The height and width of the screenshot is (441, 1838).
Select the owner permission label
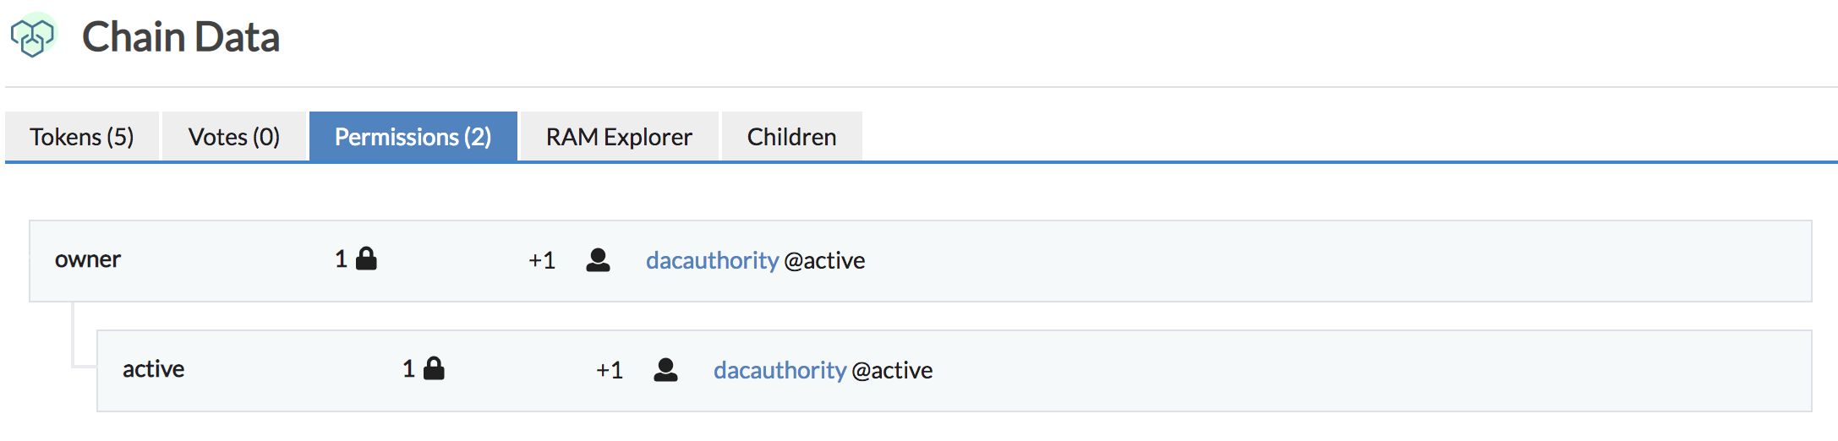(88, 259)
